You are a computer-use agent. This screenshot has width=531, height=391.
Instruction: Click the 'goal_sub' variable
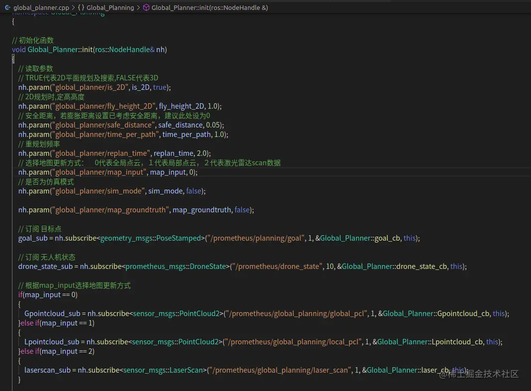pyautogui.click(x=33, y=238)
